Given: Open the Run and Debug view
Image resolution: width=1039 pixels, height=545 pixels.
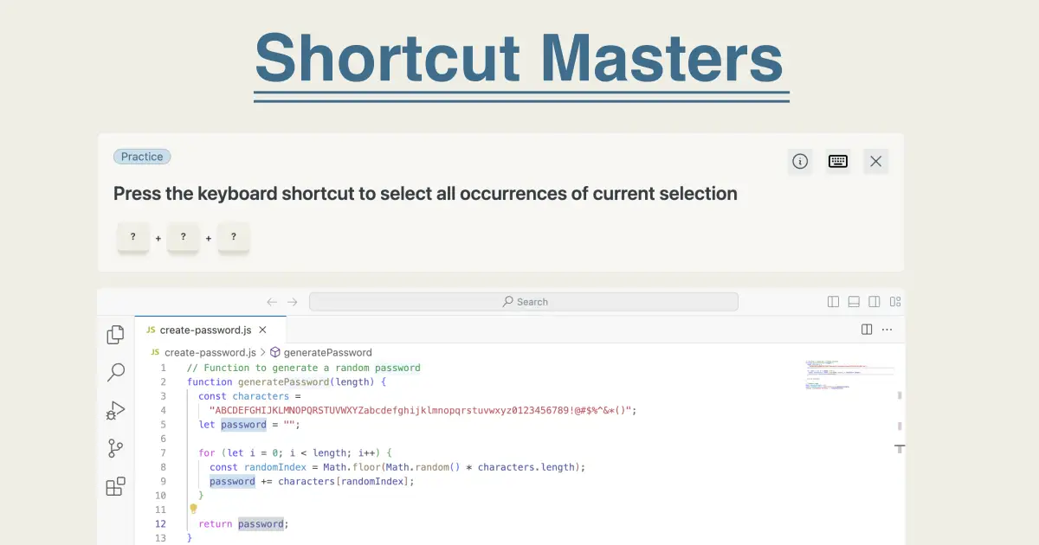Looking at the screenshot, I should click(x=115, y=410).
